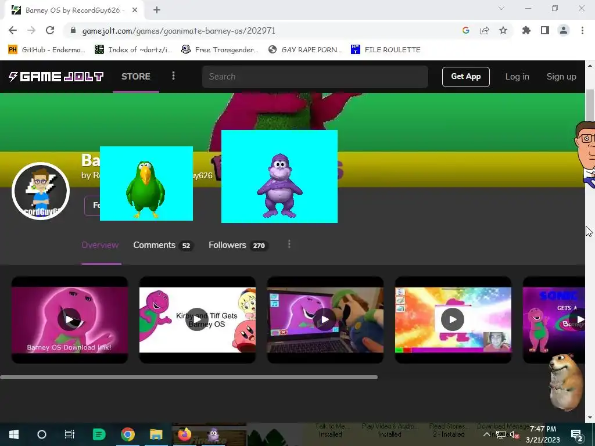Viewport: 595px width, 446px height.
Task: Reload the Game Jolt page
Action: pyautogui.click(x=50, y=30)
